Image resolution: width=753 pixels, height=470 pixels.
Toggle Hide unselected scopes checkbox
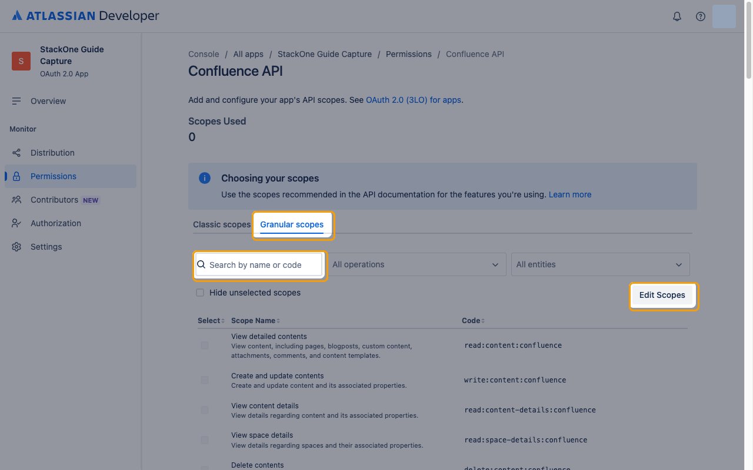200,293
